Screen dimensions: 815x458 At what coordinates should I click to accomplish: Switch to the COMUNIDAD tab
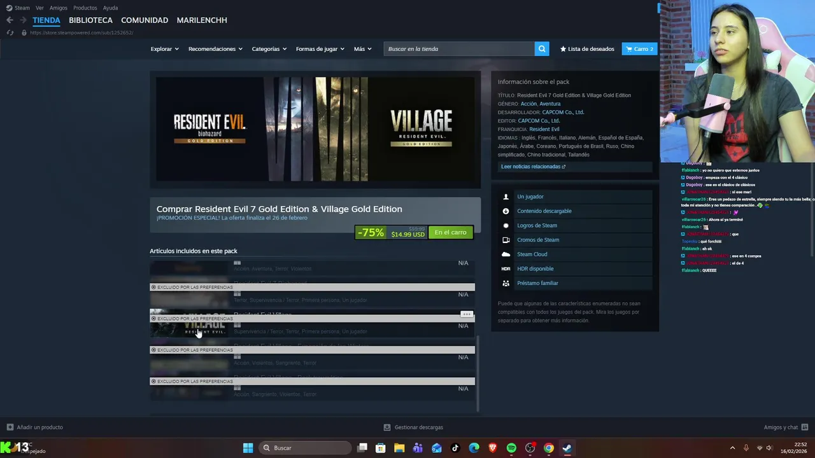point(145,20)
